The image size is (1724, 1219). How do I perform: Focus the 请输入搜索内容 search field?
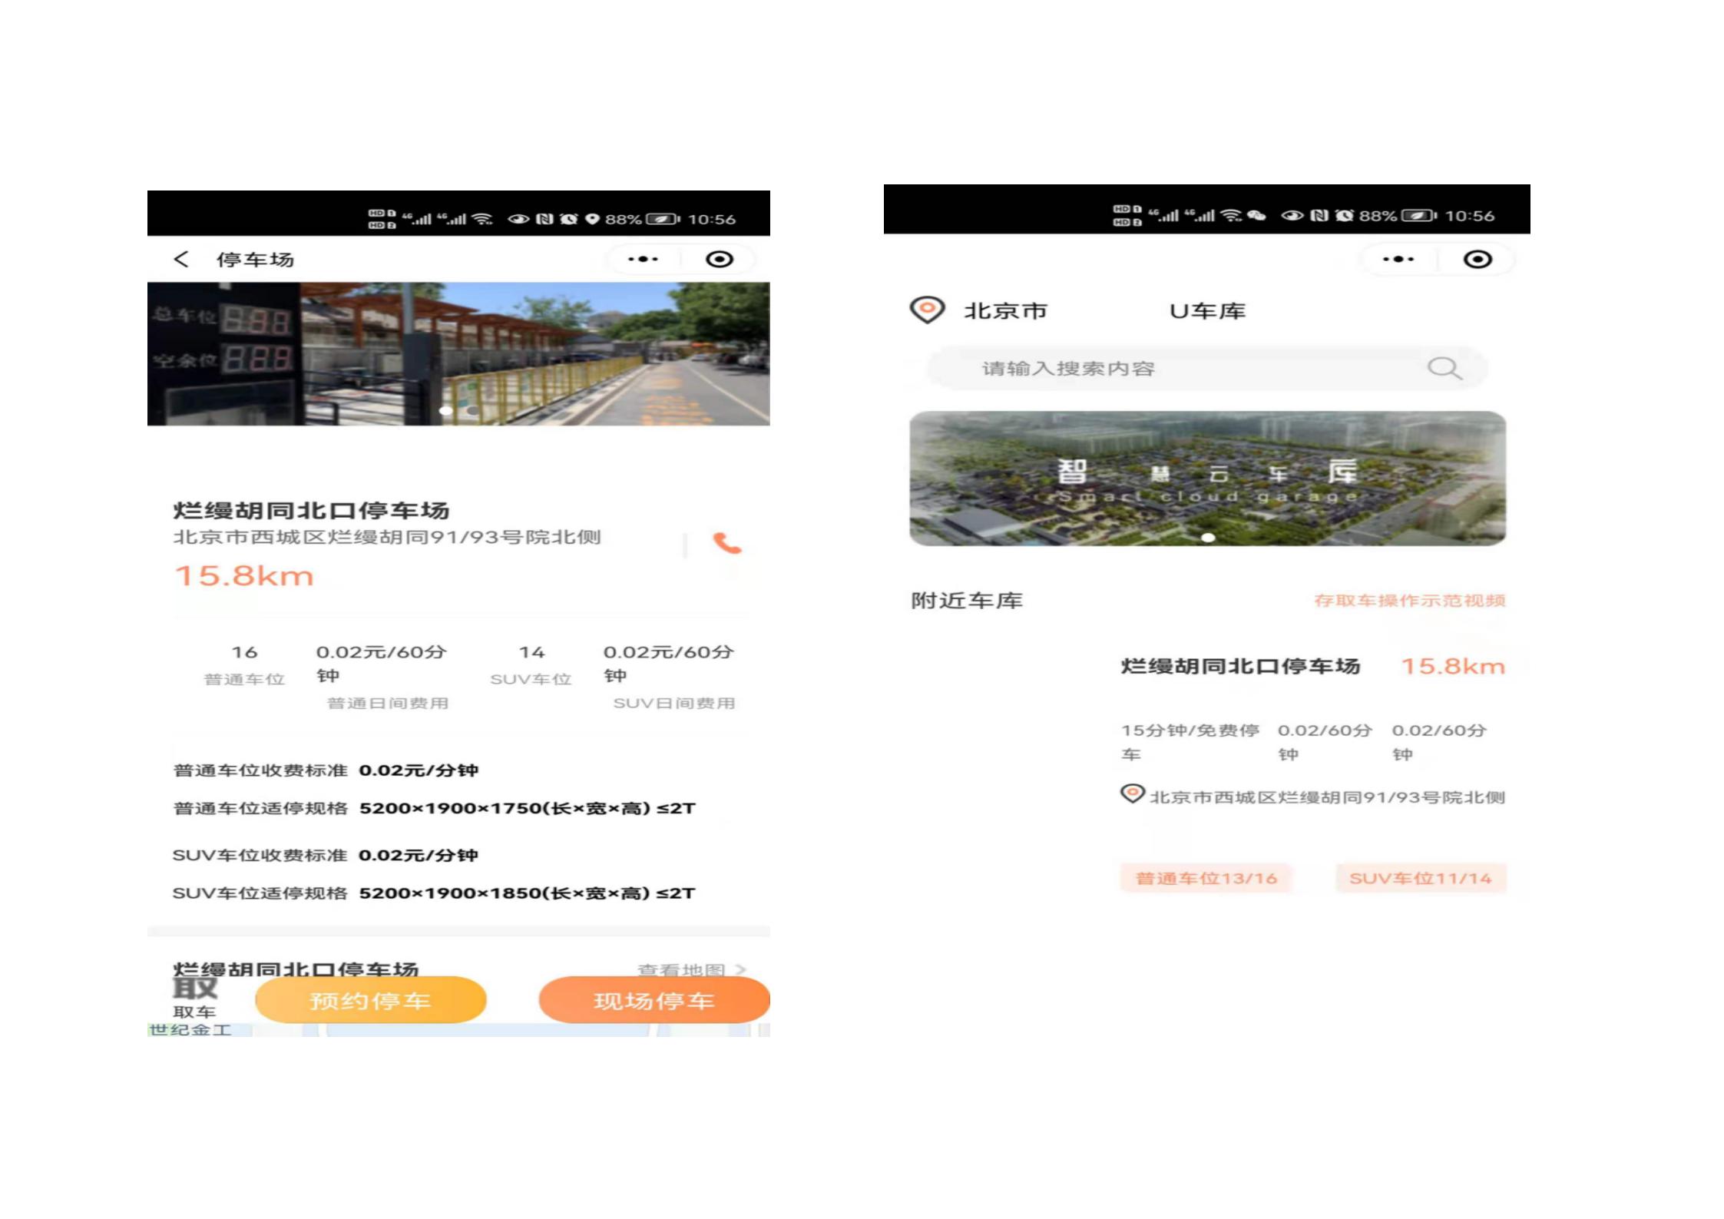1207,369
